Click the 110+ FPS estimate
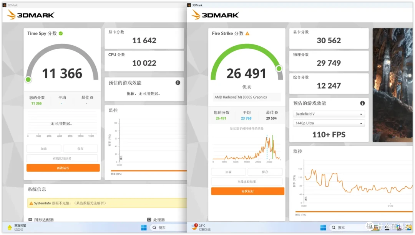Viewport: 415px width, 235px height. coord(329,135)
